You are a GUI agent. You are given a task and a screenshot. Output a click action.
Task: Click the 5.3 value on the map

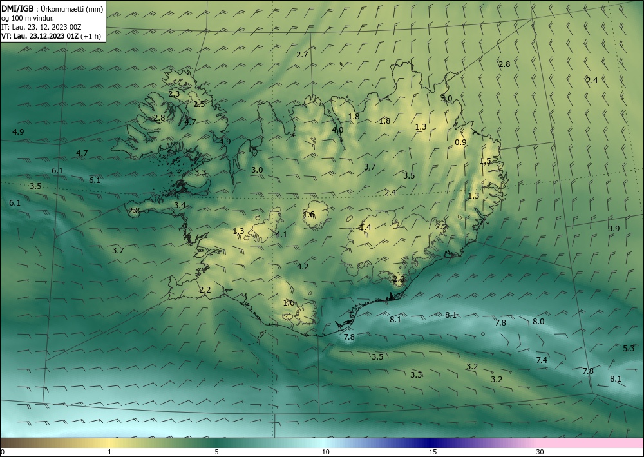[629, 348]
